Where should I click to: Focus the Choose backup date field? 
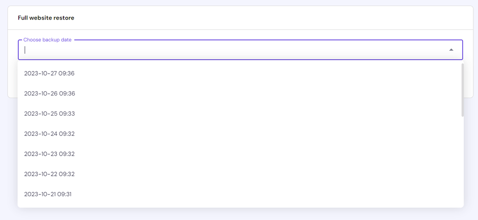(x=240, y=49)
